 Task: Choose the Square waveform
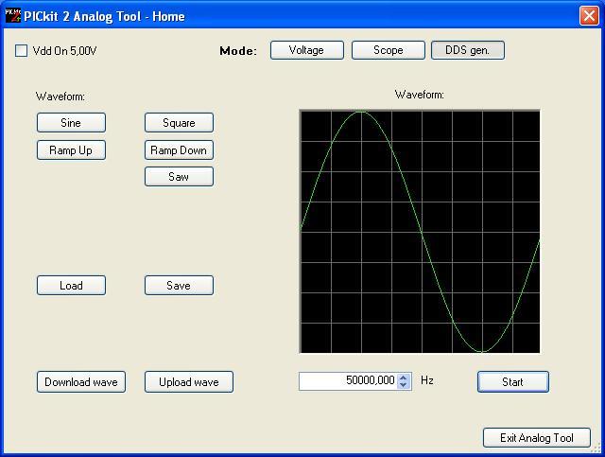(x=179, y=123)
